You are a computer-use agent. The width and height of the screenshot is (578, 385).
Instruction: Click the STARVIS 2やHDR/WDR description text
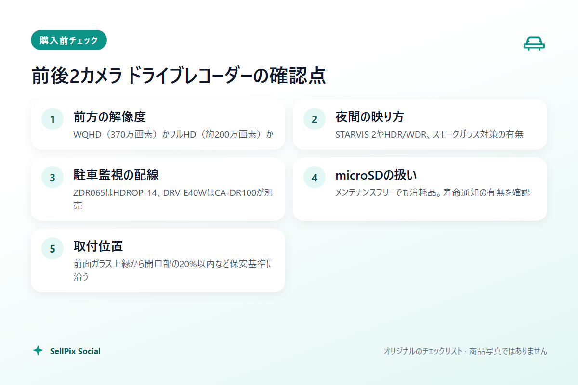click(x=429, y=134)
